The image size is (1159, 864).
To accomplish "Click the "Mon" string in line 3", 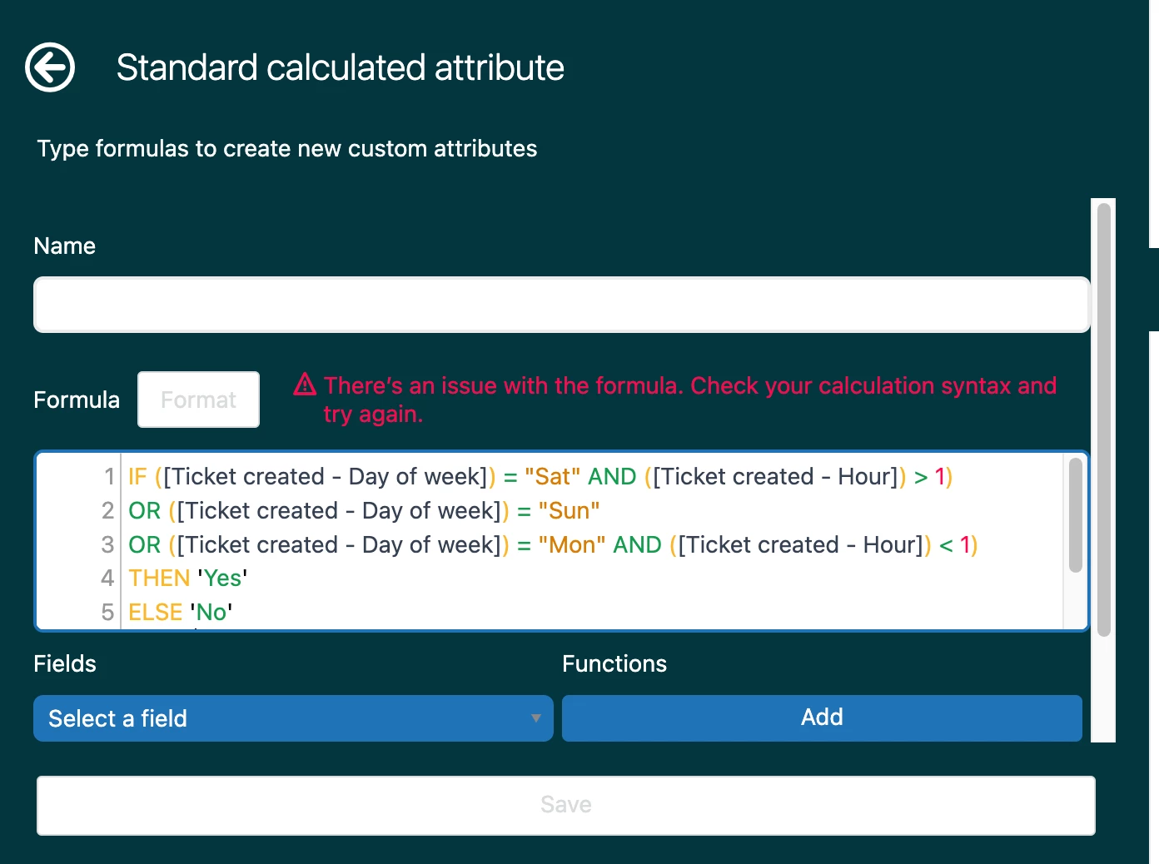I will [572, 545].
